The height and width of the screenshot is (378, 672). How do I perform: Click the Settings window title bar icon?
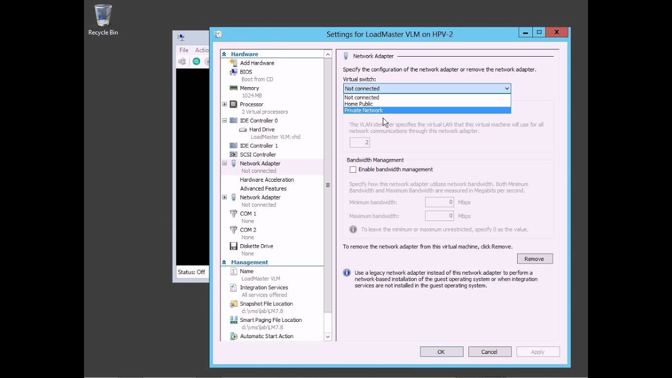tap(218, 34)
